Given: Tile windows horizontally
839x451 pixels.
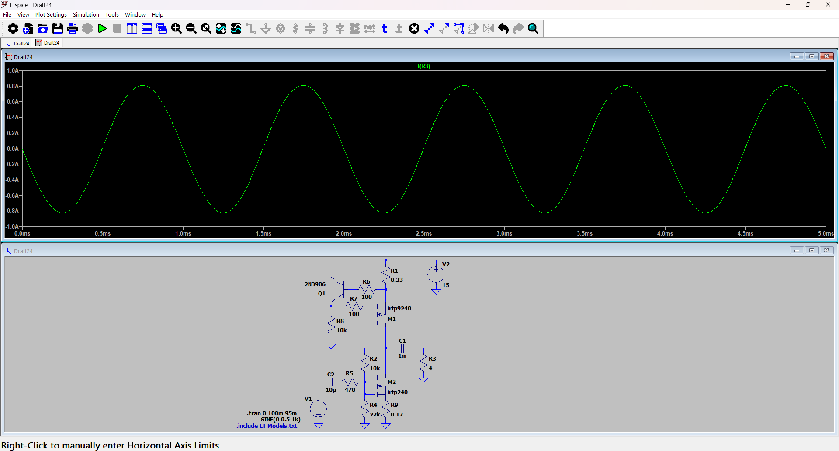Looking at the screenshot, I should click(x=147, y=28).
